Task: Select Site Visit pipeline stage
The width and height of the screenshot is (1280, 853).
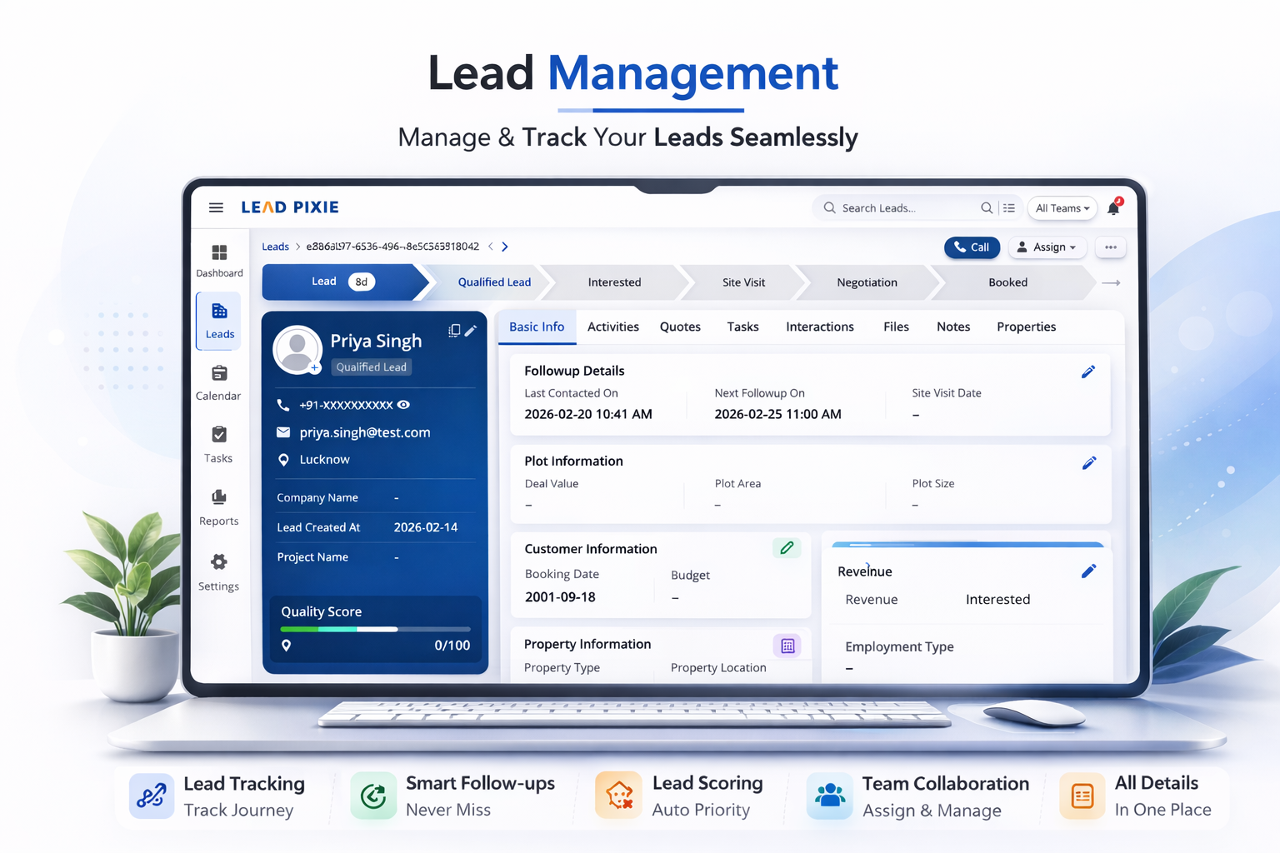Action: point(743,282)
